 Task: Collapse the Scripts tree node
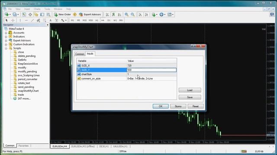click(x=6, y=48)
